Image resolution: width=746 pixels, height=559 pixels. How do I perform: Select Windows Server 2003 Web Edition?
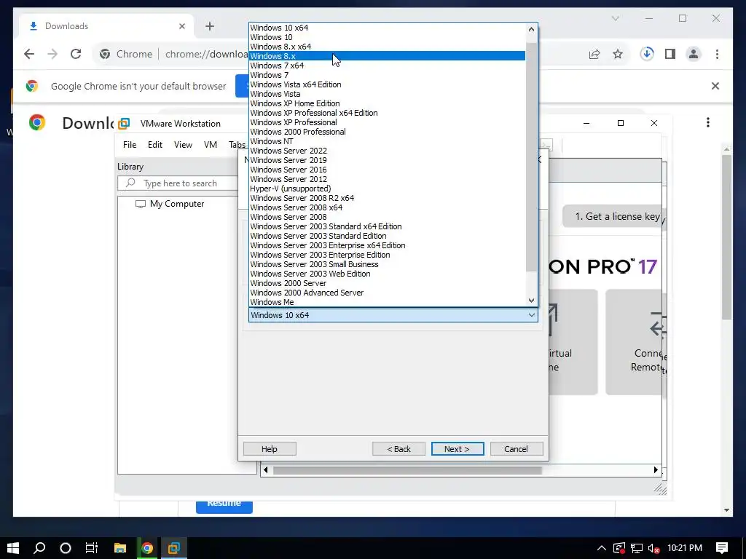pos(387,274)
